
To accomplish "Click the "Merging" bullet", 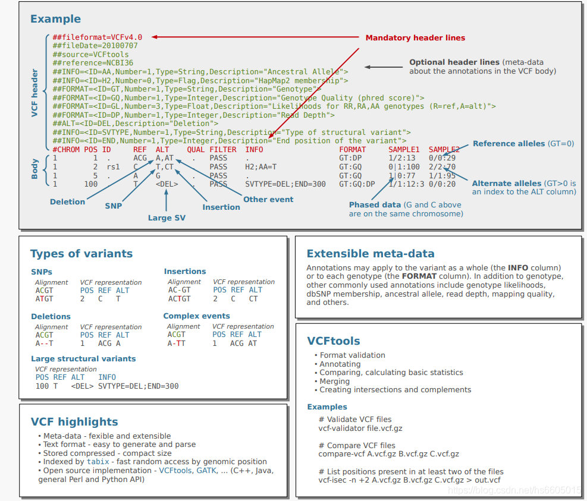I will click(x=334, y=382).
